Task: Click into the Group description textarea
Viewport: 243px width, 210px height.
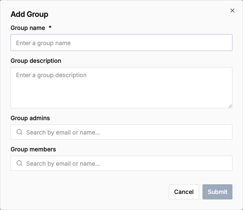Action: click(x=121, y=88)
